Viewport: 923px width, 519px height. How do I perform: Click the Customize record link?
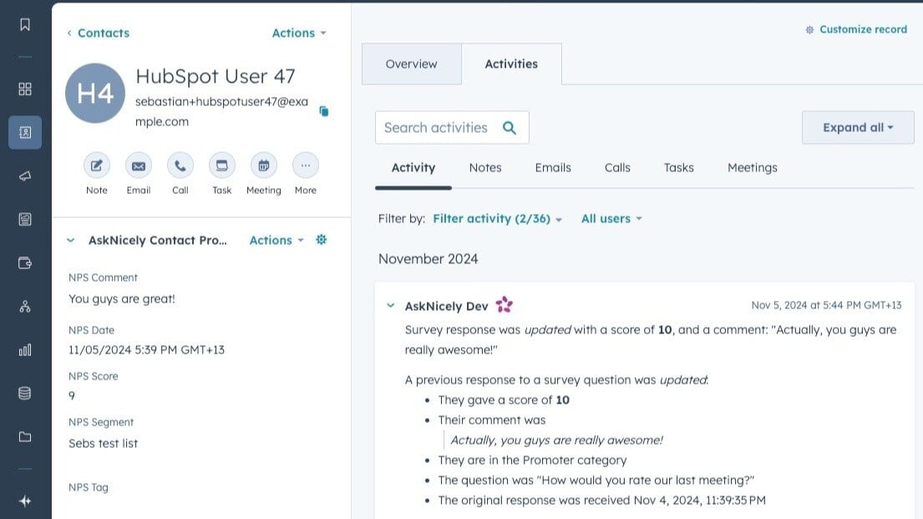[856, 29]
